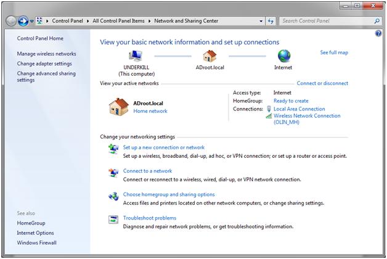Viewport: 387px width, 259px height.
Task: Click the homegroup and sharing options icon
Action: (x=113, y=196)
